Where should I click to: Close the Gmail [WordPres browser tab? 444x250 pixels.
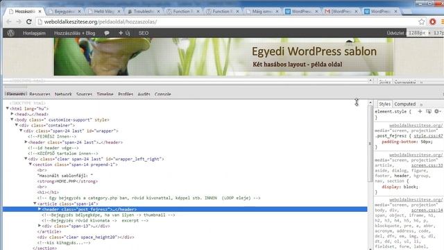point(356,12)
